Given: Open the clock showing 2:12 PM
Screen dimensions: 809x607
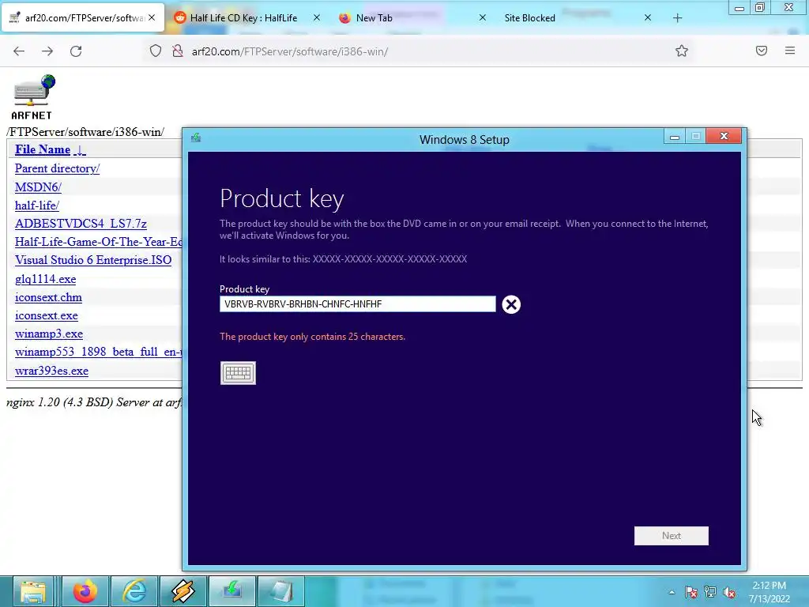Looking at the screenshot, I should pyautogui.click(x=769, y=592).
